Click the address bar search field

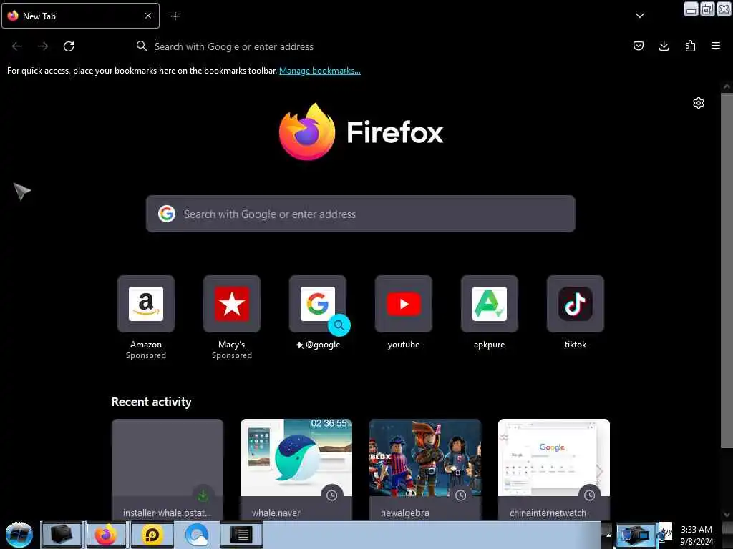[374, 46]
